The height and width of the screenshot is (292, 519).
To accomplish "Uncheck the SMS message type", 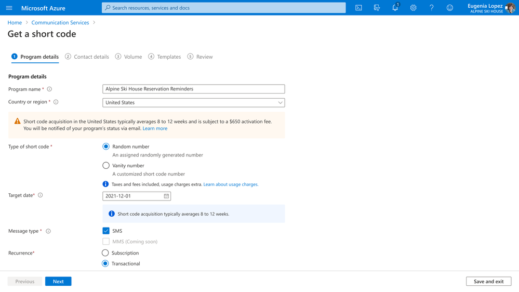I will click(106, 231).
